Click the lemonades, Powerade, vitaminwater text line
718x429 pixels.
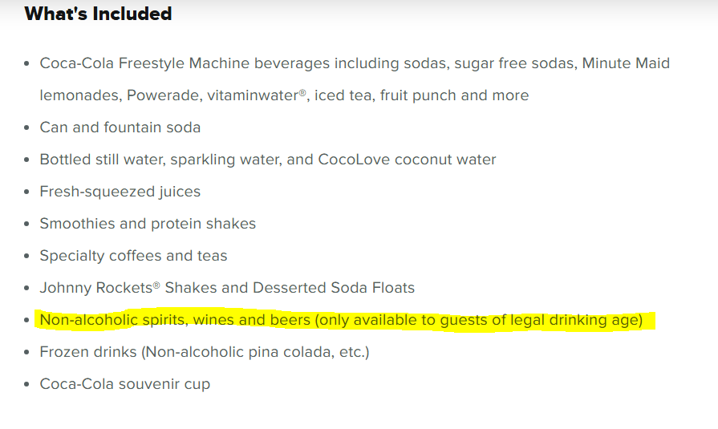tap(284, 95)
